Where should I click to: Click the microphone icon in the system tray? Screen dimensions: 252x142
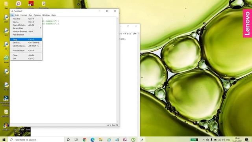tap(211, 140)
